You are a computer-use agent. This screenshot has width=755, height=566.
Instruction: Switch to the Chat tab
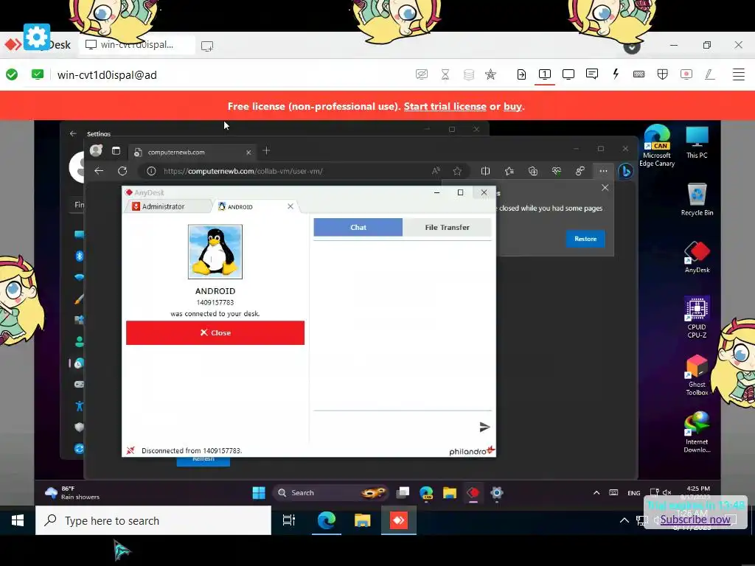(358, 227)
